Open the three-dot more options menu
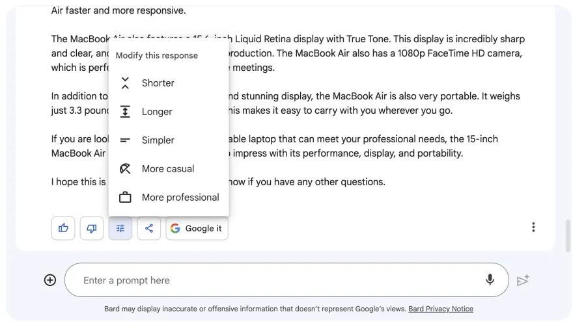This screenshot has height=325, width=586. [533, 227]
